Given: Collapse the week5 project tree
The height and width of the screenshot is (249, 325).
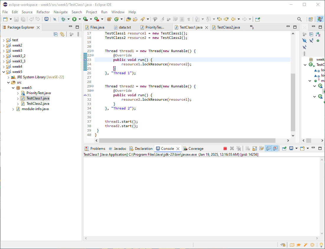Looking at the screenshot, I should tap(4, 72).
